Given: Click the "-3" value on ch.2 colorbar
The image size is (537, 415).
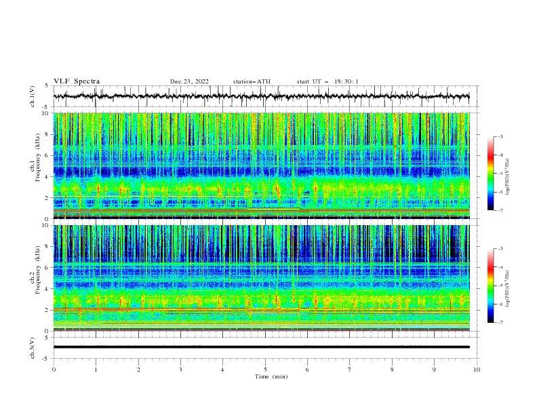Looking at the screenshot, I should coord(500,249).
